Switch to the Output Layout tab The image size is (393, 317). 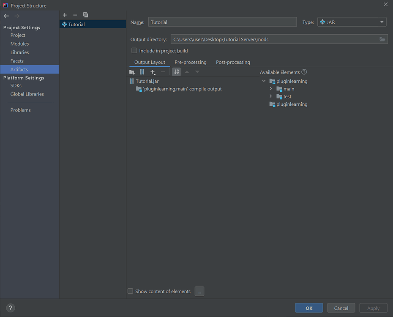(x=150, y=62)
